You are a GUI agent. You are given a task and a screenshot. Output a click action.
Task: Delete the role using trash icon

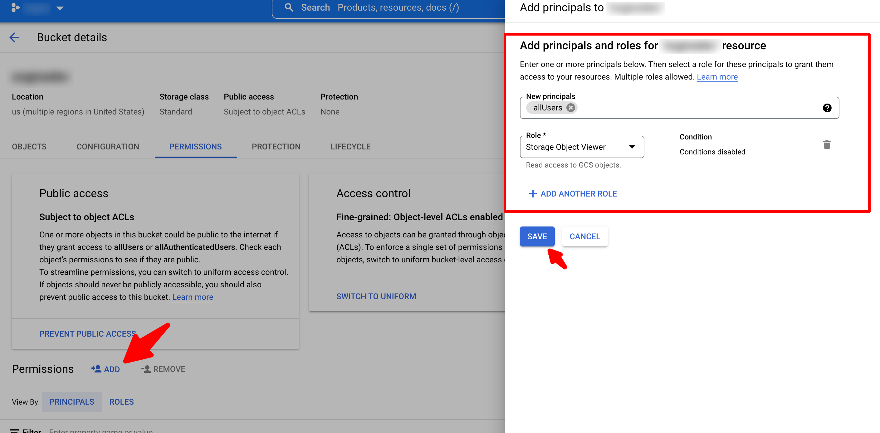click(826, 144)
